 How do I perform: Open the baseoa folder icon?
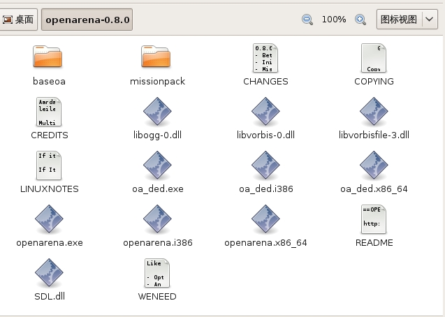pos(48,57)
